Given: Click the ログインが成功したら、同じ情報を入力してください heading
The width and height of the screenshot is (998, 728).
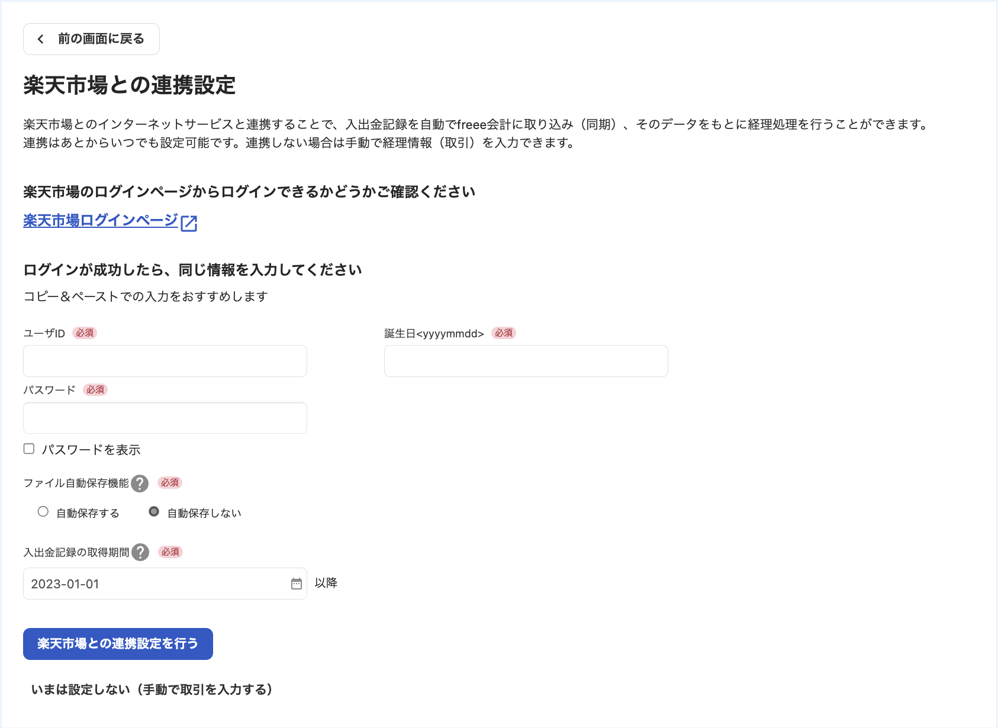Looking at the screenshot, I should pos(192,270).
